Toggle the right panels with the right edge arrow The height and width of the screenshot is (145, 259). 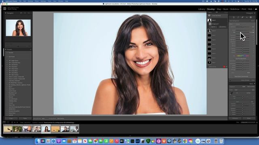click(258, 66)
